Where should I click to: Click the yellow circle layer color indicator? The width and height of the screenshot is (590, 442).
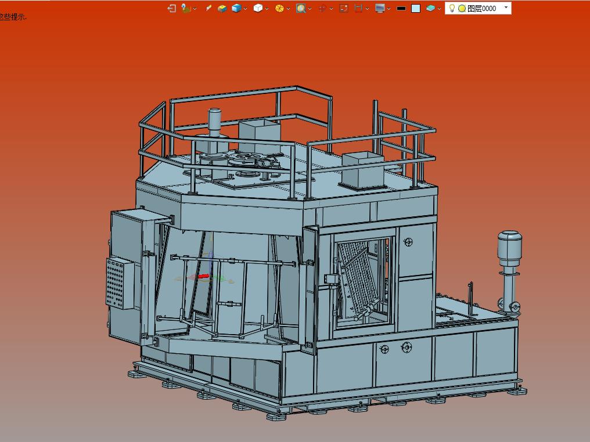pos(462,9)
